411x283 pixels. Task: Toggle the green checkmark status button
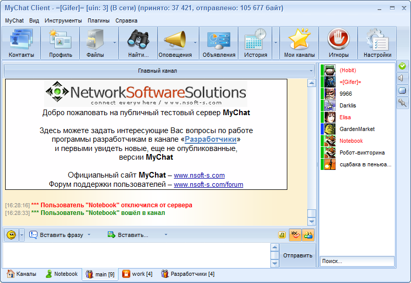pyautogui.click(x=402, y=66)
